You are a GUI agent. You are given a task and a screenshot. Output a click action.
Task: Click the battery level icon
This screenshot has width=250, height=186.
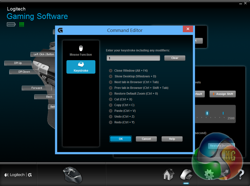[11, 24]
